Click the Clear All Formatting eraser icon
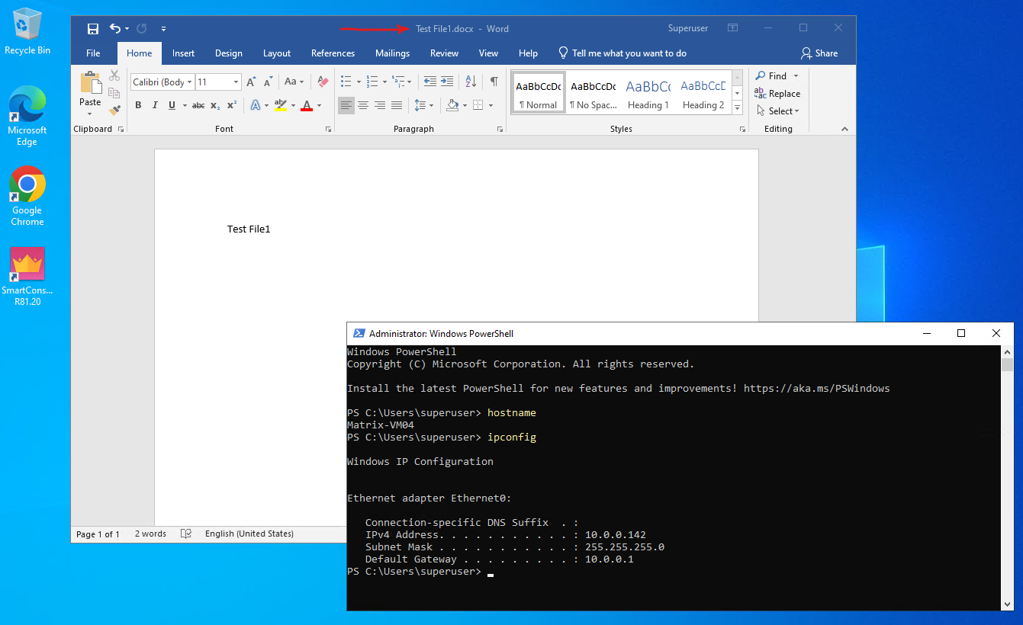This screenshot has height=625, width=1023. pyautogui.click(x=322, y=82)
